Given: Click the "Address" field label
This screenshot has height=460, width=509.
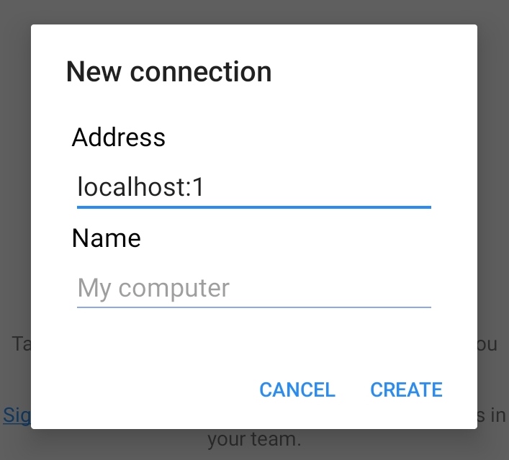Looking at the screenshot, I should tap(119, 137).
